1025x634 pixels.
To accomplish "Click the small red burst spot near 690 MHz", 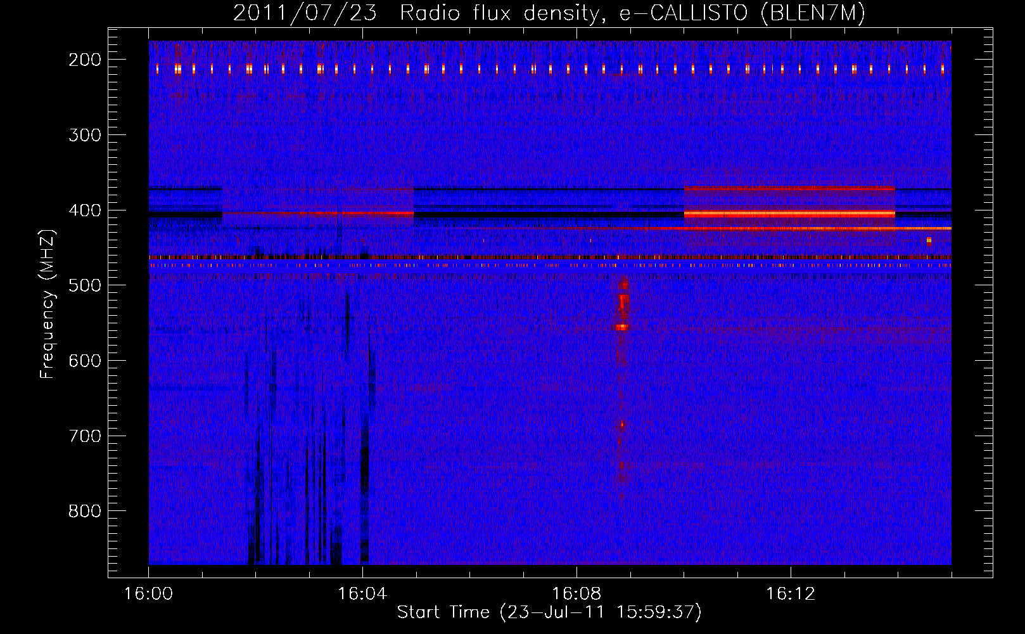I will click(621, 425).
